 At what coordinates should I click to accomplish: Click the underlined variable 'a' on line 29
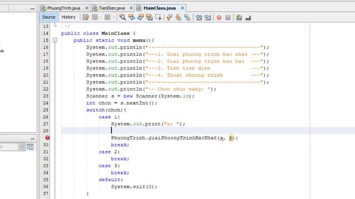(221, 138)
